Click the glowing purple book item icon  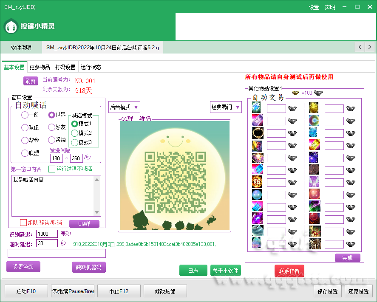258,158
